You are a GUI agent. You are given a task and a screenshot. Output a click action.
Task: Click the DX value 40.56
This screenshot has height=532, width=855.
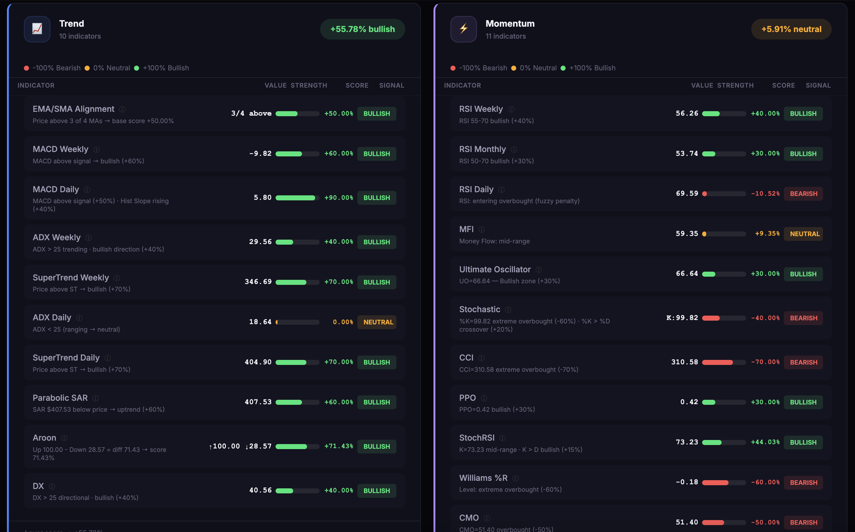click(260, 491)
